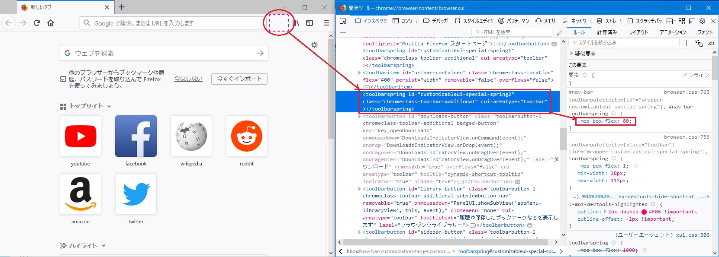Focus the スタイルを絞り込み filter field
Viewport: 719px width, 257px height.
[x=624, y=43]
